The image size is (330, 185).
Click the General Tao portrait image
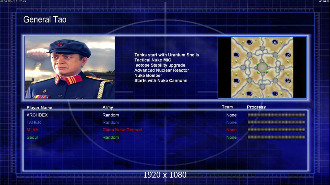70,68
